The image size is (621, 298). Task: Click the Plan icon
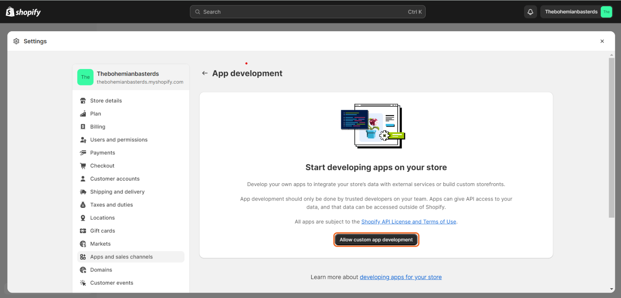click(x=83, y=114)
